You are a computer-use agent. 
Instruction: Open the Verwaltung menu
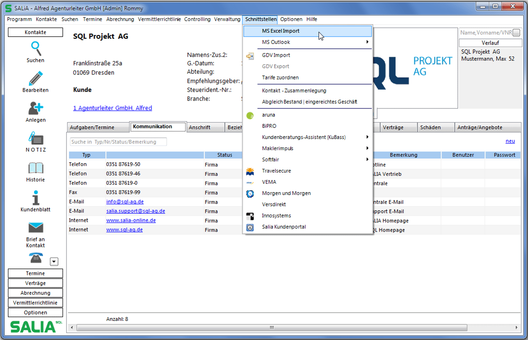(x=227, y=19)
